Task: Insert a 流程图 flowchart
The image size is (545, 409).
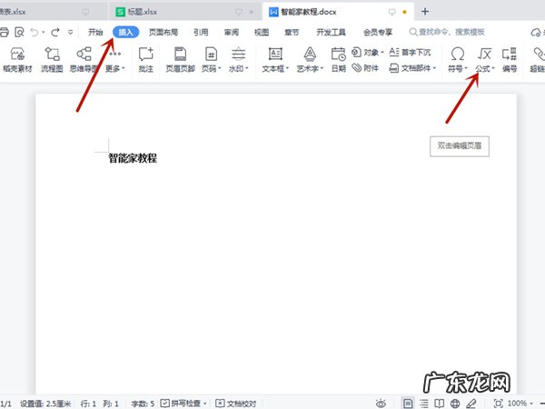Action: pyautogui.click(x=52, y=60)
